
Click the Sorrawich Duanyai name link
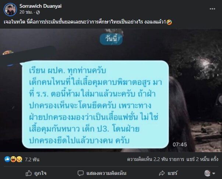[40, 6]
